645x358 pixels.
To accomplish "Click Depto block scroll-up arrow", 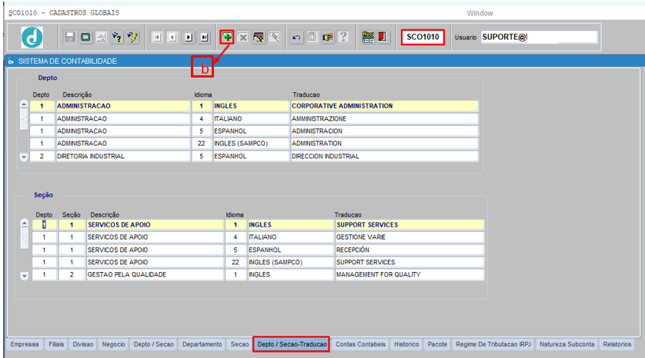I will click(24, 104).
